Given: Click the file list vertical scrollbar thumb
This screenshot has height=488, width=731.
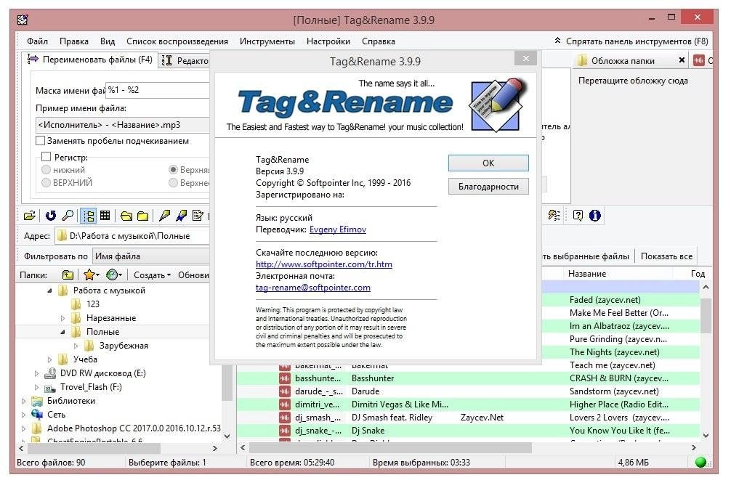Looking at the screenshot, I should coord(706,316).
